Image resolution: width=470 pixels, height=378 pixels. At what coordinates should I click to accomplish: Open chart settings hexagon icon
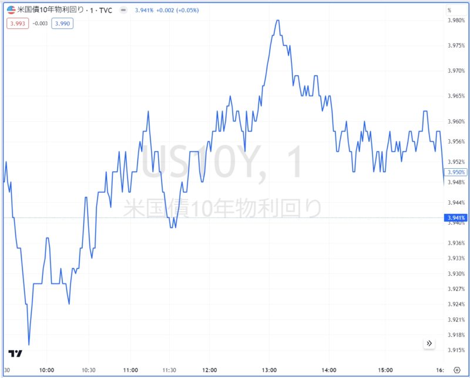(458, 370)
